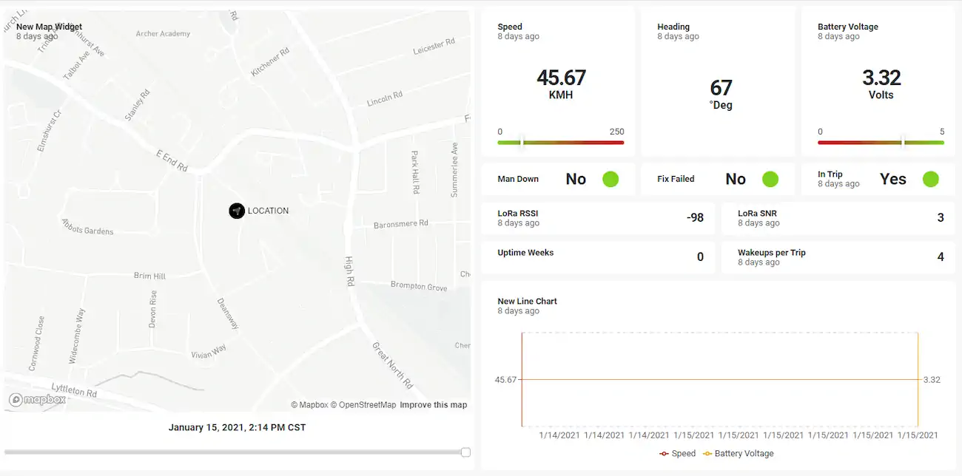Click the LOCATION marker pin on map

click(237, 211)
